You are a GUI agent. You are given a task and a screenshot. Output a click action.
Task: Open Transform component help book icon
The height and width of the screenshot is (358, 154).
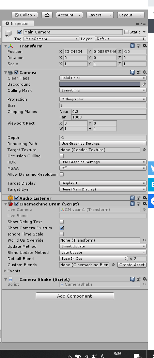point(132,46)
